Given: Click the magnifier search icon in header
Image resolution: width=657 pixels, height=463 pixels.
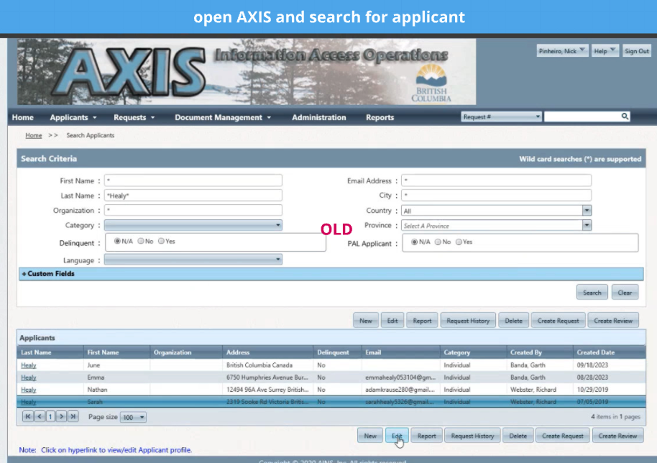Looking at the screenshot, I should [x=625, y=116].
